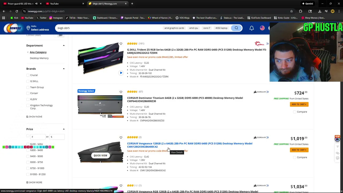343x193 pixels.
Task: Check the Crucial brand filter
Action: (x=28, y=75)
